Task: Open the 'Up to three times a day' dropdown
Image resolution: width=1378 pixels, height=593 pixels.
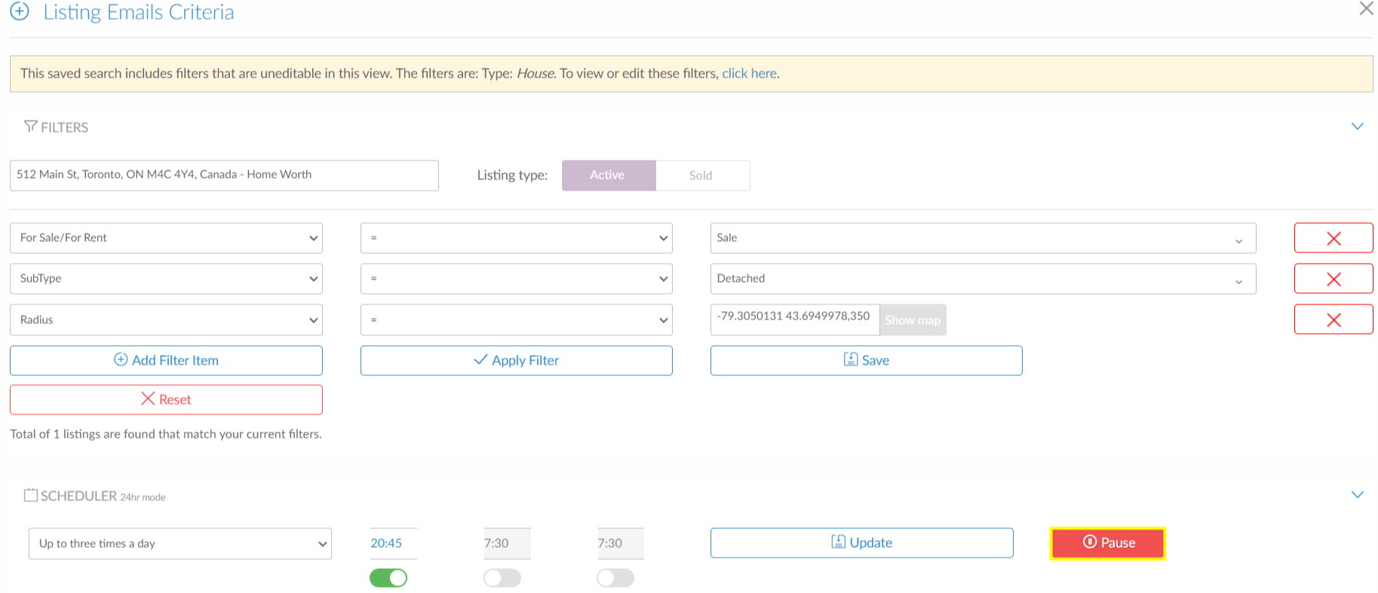Action: [180, 543]
